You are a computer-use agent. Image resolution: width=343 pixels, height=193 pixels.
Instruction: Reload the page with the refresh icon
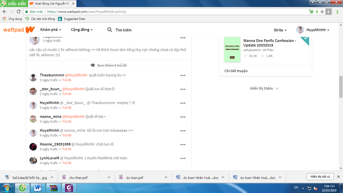19,12
